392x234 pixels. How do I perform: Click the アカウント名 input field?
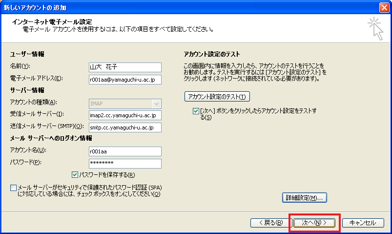point(125,151)
